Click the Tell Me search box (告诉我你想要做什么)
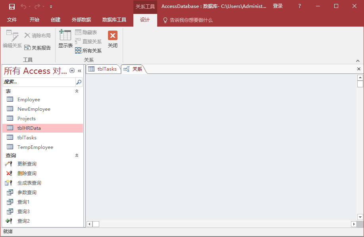Image resolution: width=364 pixels, height=237 pixels. click(x=191, y=20)
